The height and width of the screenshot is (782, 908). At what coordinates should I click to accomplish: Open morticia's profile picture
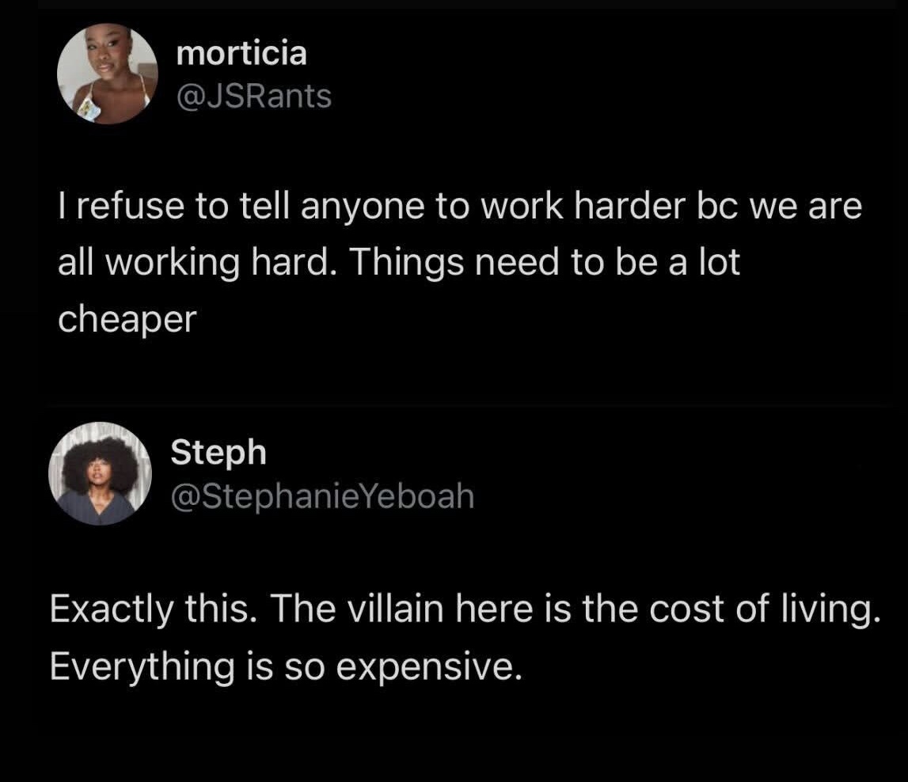108,74
